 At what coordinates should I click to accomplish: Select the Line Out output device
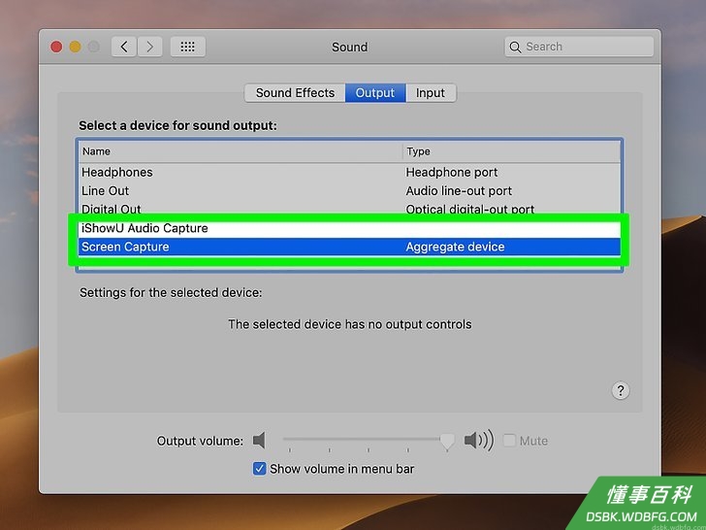pyautogui.click(x=349, y=191)
